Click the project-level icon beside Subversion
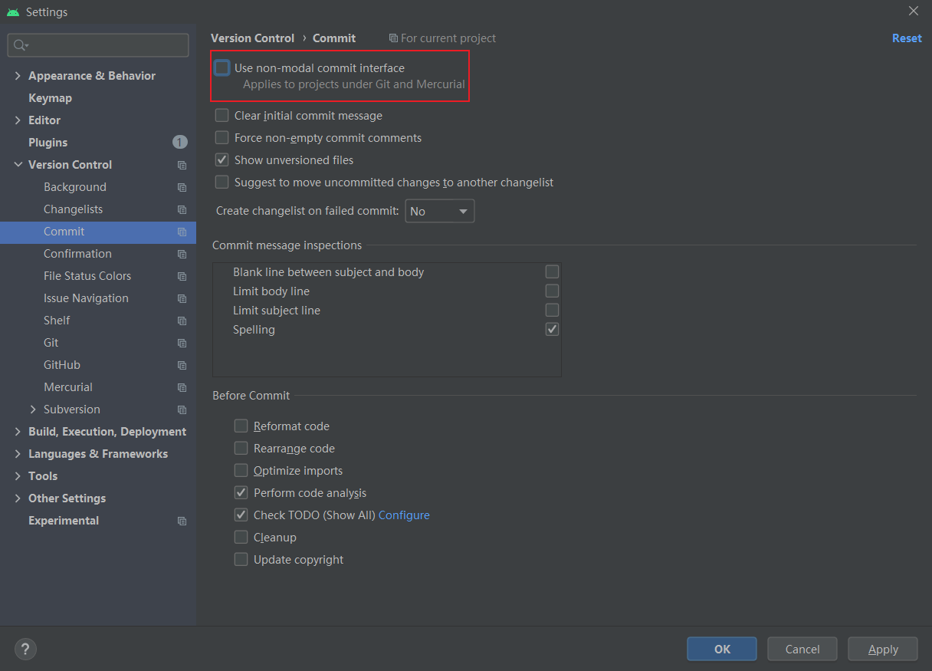The height and width of the screenshot is (671, 932). point(182,410)
